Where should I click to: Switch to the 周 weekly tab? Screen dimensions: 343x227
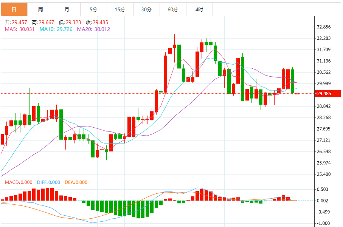pyautogui.click(x=40, y=9)
